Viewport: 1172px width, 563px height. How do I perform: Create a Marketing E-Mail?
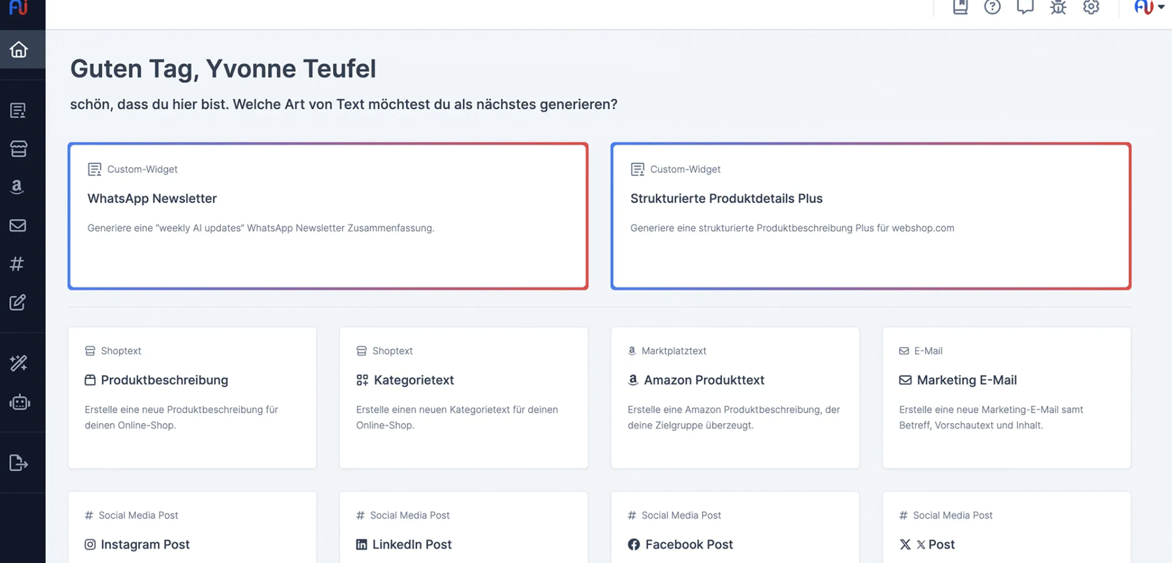(1007, 398)
